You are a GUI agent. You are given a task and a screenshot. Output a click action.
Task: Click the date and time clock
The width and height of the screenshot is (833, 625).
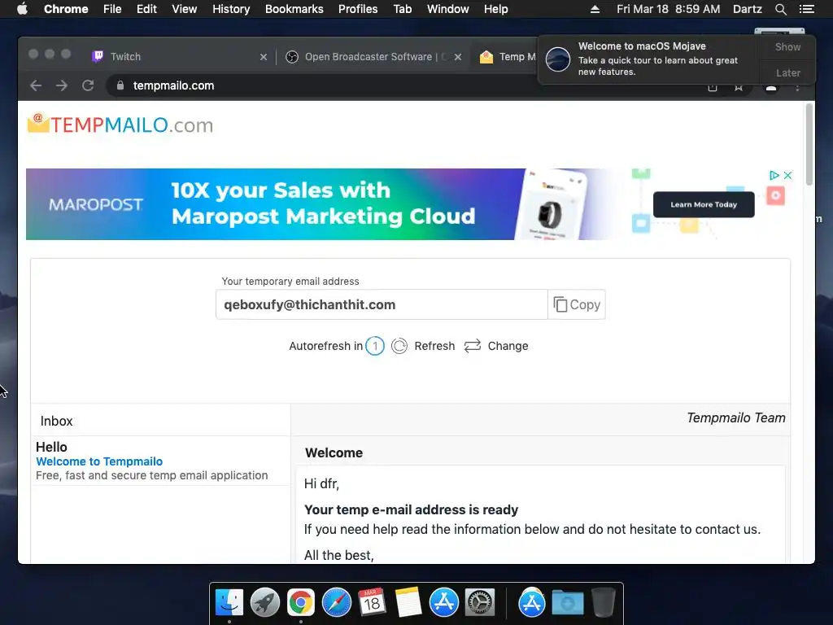[669, 9]
